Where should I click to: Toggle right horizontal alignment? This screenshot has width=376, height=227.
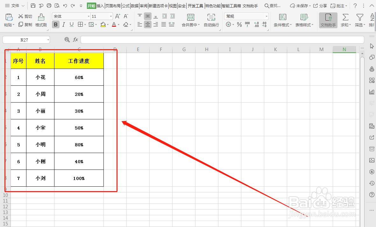(156, 24)
